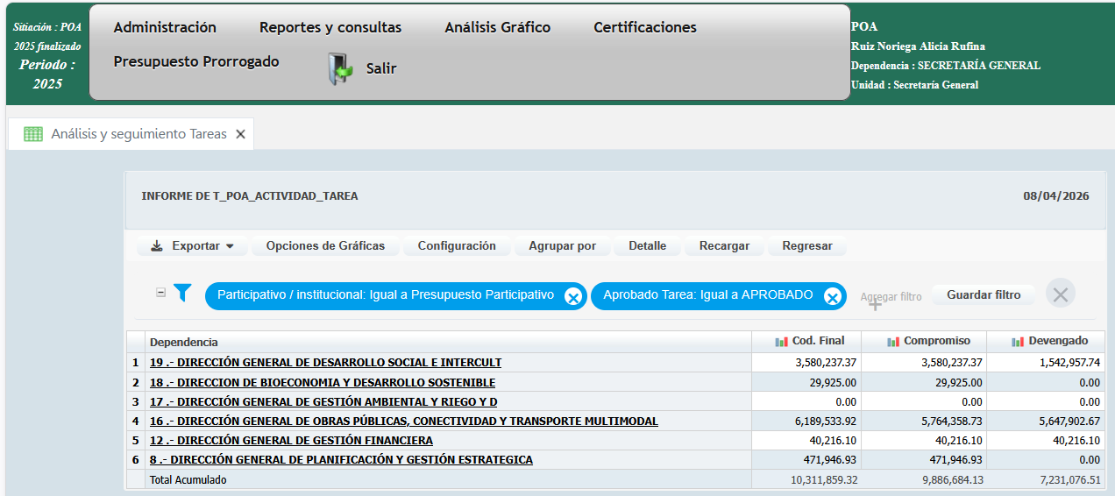Remove the Participativo / institucional filter
The height and width of the screenshot is (496, 1115).
pos(572,297)
